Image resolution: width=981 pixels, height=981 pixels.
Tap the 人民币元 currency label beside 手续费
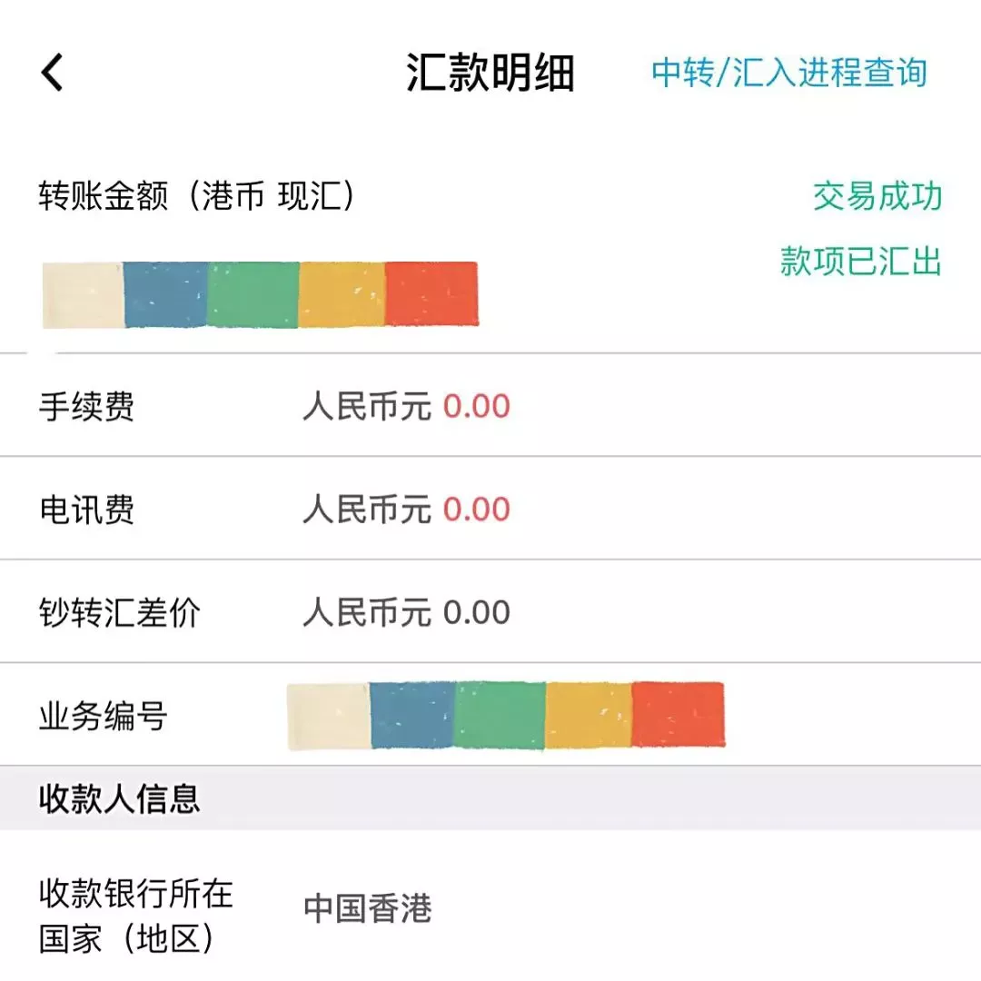click(x=368, y=407)
